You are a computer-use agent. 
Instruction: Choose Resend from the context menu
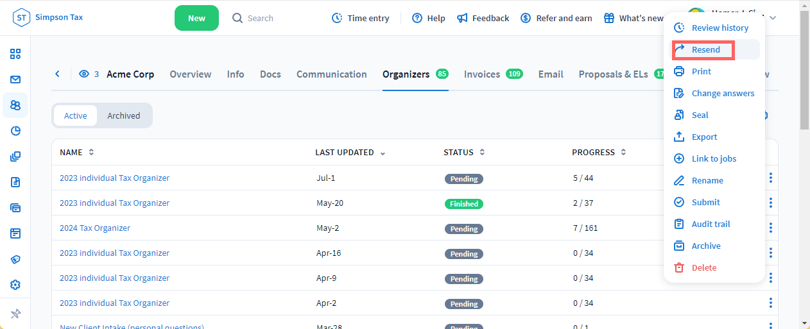click(x=705, y=49)
